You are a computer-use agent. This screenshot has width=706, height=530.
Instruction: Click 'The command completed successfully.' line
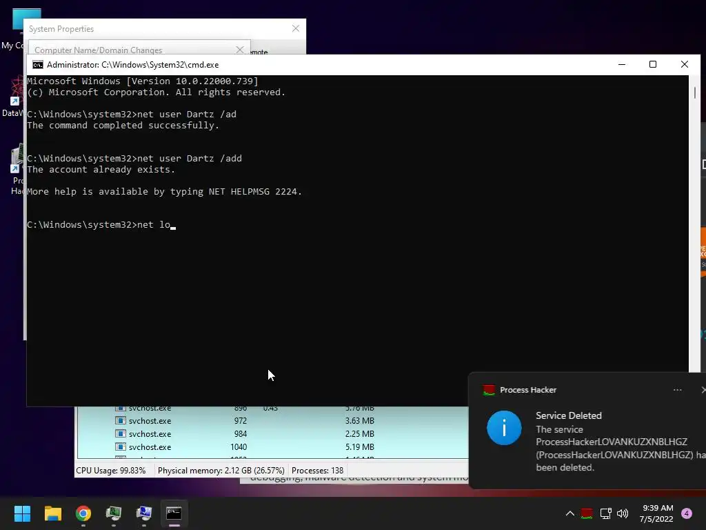pos(123,126)
